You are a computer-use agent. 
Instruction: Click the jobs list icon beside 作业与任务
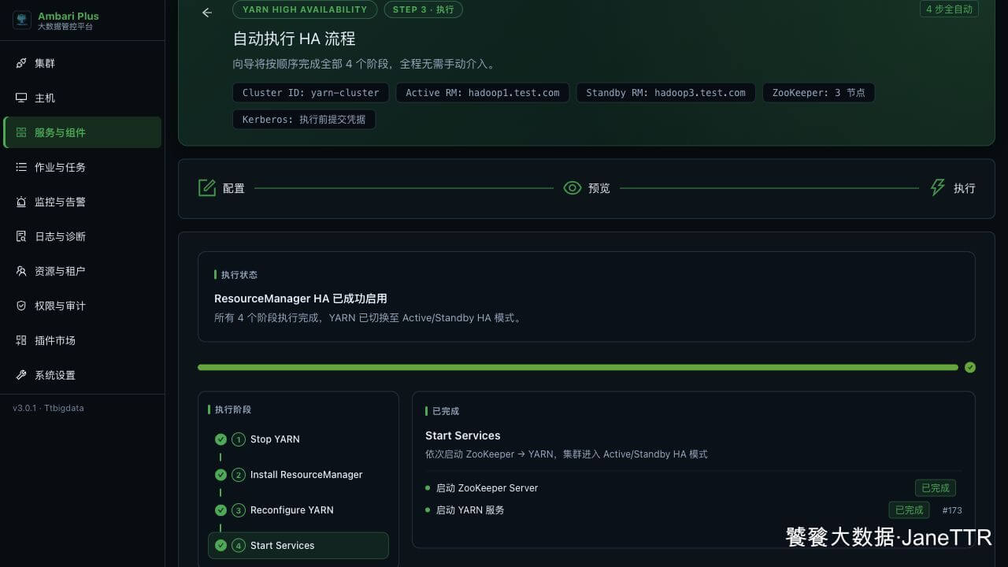pyautogui.click(x=21, y=167)
